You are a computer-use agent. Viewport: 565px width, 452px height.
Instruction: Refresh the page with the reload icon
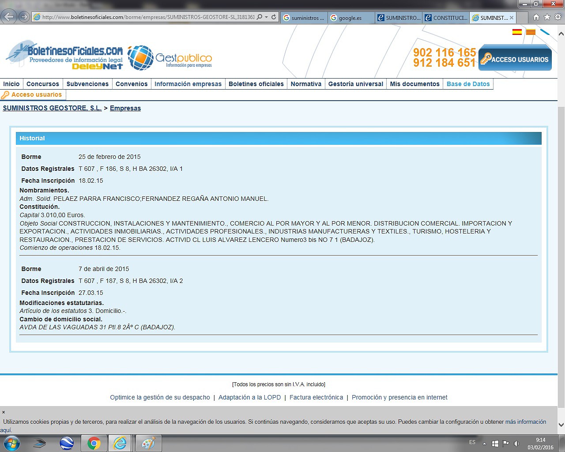(x=274, y=17)
